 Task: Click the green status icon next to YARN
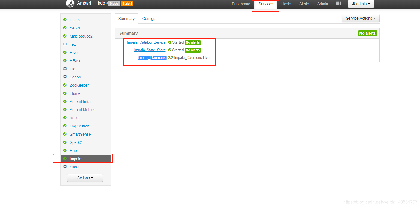coord(65,28)
